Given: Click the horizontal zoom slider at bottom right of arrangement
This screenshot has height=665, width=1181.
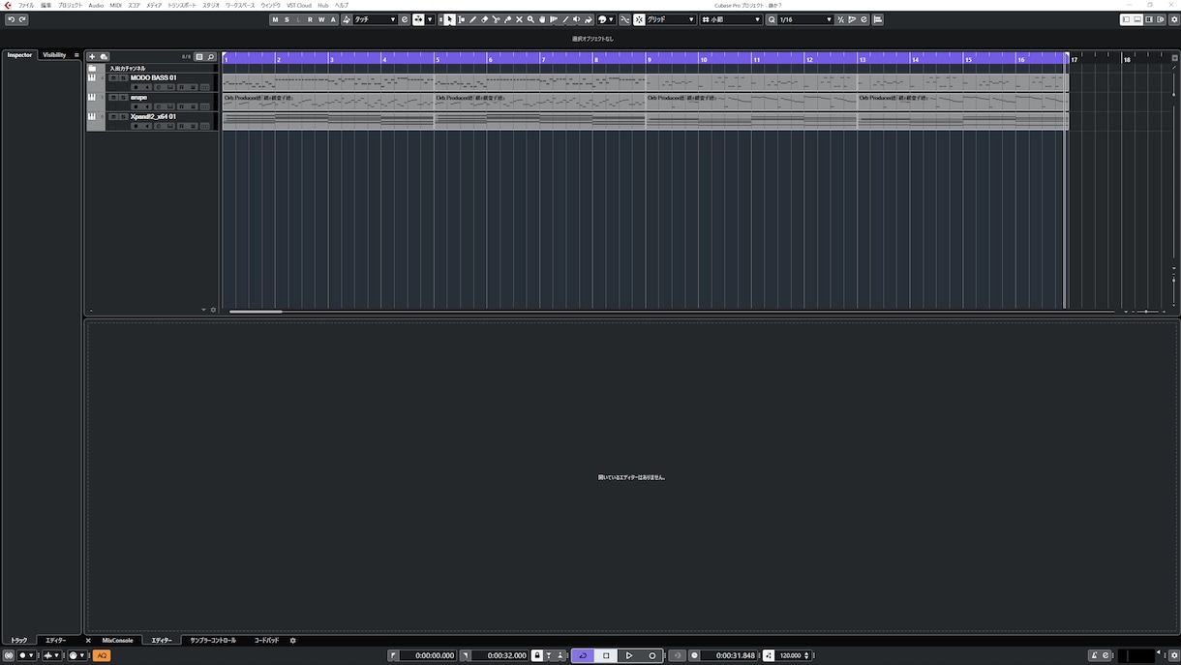Looking at the screenshot, I should coord(1146,312).
